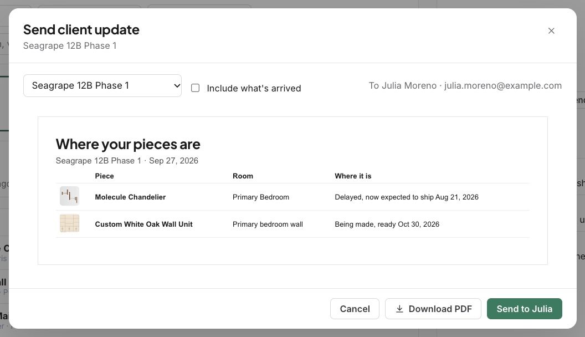The height and width of the screenshot is (337, 585).
Task: Click the Being made, ready Oct 30 status
Action: click(387, 224)
